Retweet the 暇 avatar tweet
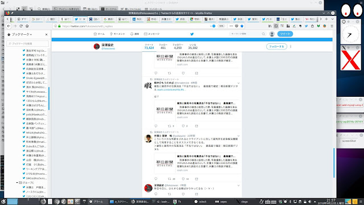 click(169, 126)
